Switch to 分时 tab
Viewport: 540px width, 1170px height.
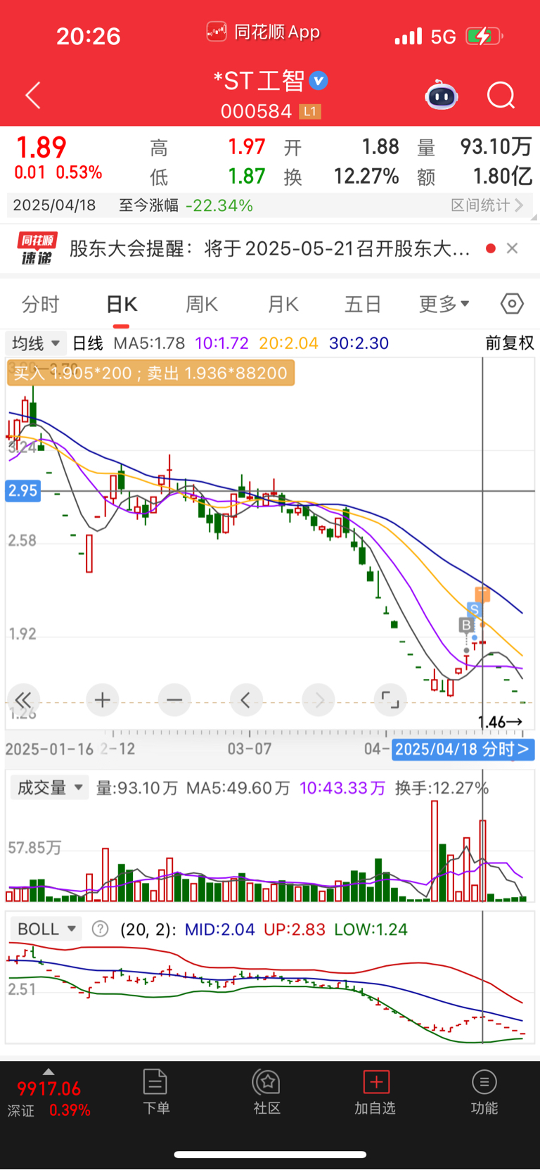tap(41, 305)
